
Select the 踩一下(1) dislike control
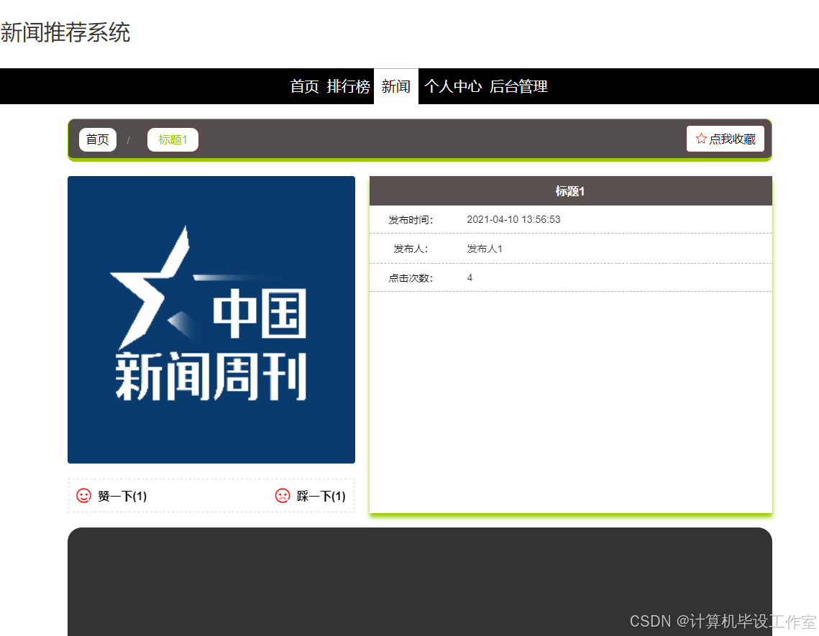[311, 495]
